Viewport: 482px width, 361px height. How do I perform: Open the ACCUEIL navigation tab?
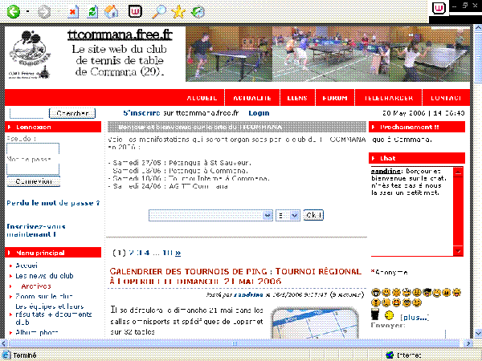coord(202,98)
